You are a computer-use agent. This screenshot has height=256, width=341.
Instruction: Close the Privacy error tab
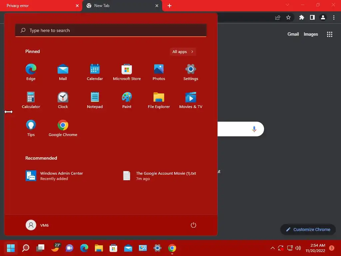point(77,6)
